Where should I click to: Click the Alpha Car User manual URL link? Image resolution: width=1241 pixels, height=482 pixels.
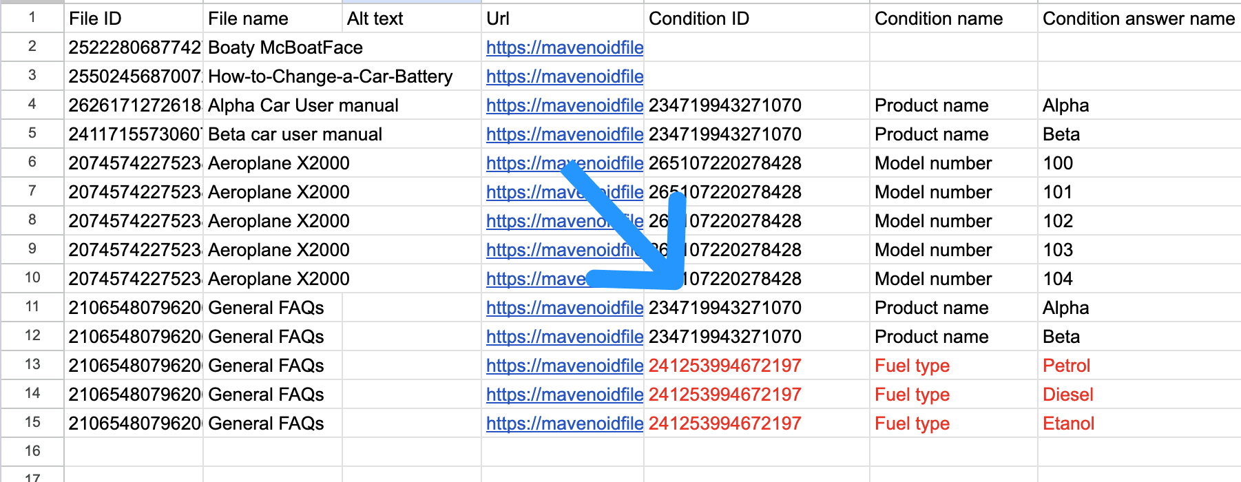pos(564,105)
